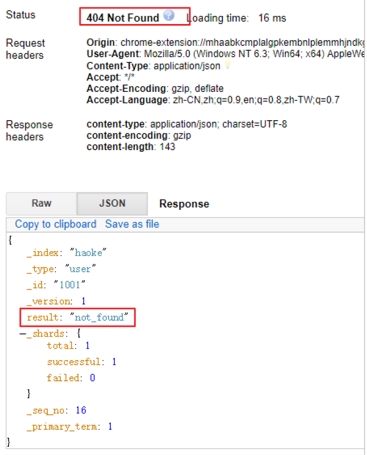Click the _seq_no value 16
The height and width of the screenshot is (455, 367).
pos(81,410)
